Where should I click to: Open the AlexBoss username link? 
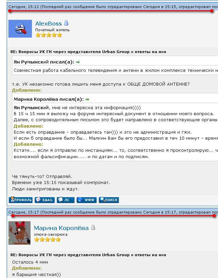(48, 24)
